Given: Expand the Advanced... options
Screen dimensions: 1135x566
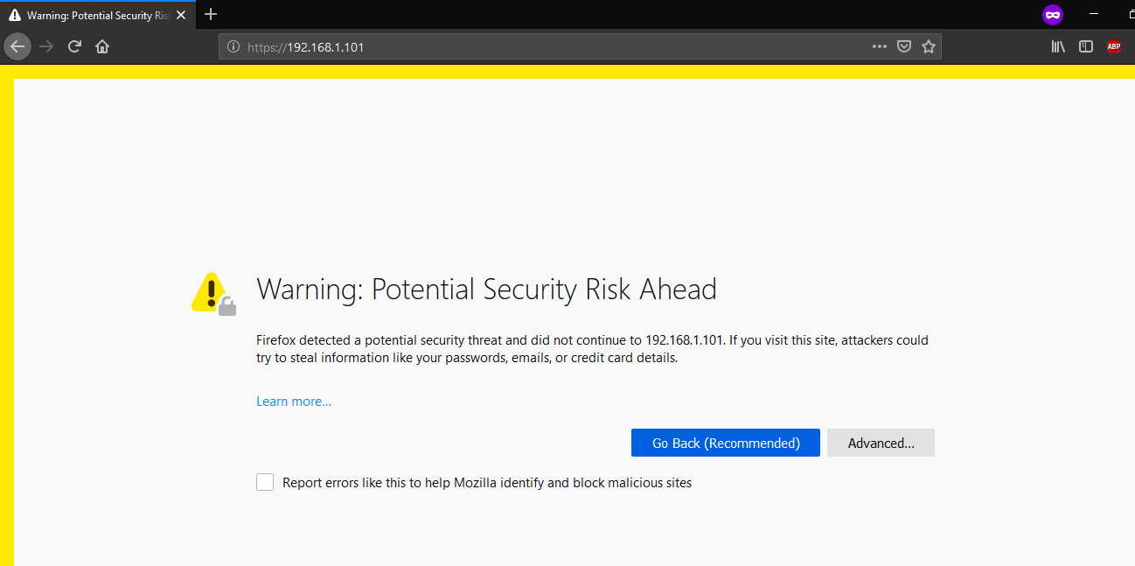Looking at the screenshot, I should click(881, 443).
